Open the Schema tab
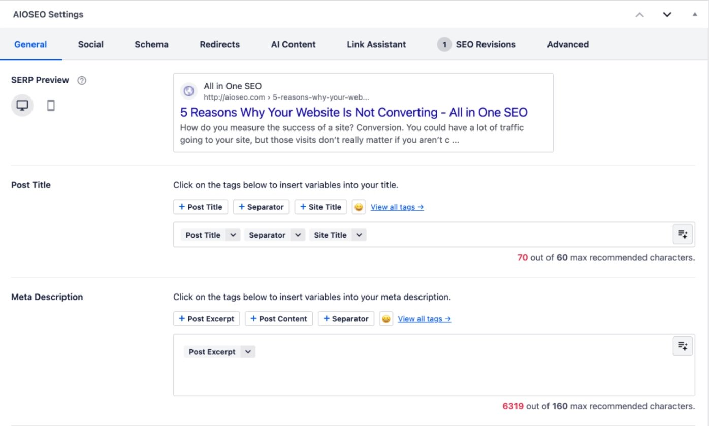The image size is (709, 426). pyautogui.click(x=151, y=44)
